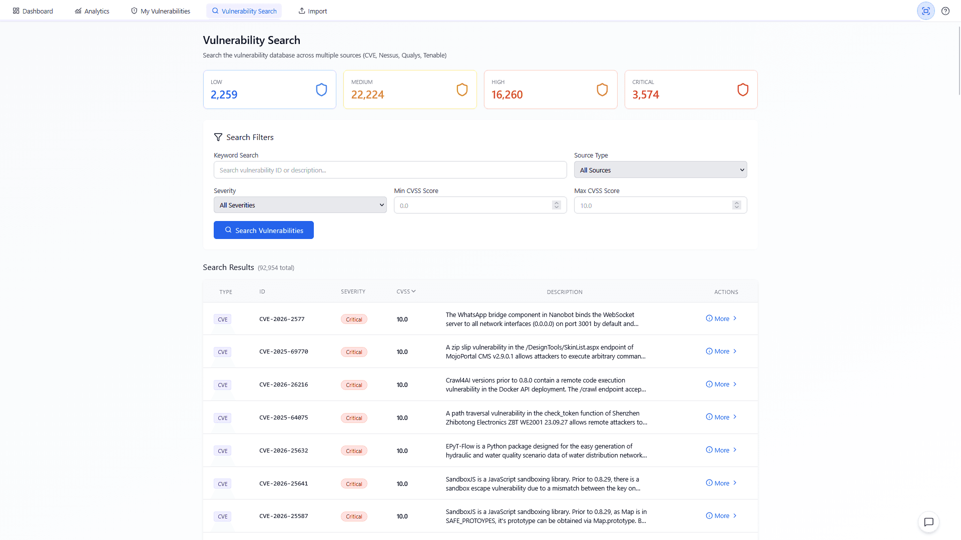This screenshot has width=961, height=540.
Task: Open the Dashboard view
Action: coord(33,10)
